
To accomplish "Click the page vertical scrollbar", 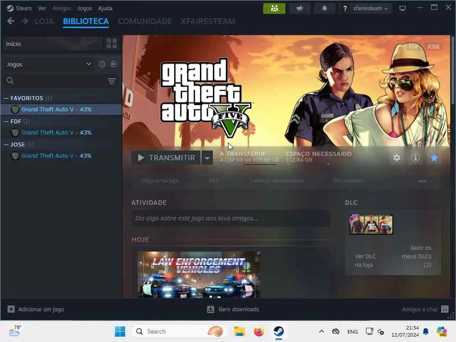I will (453, 70).
